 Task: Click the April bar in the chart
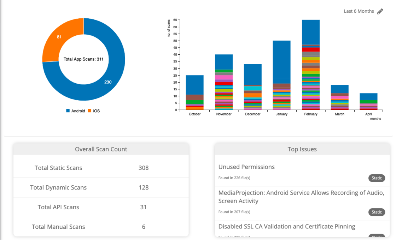(368, 102)
